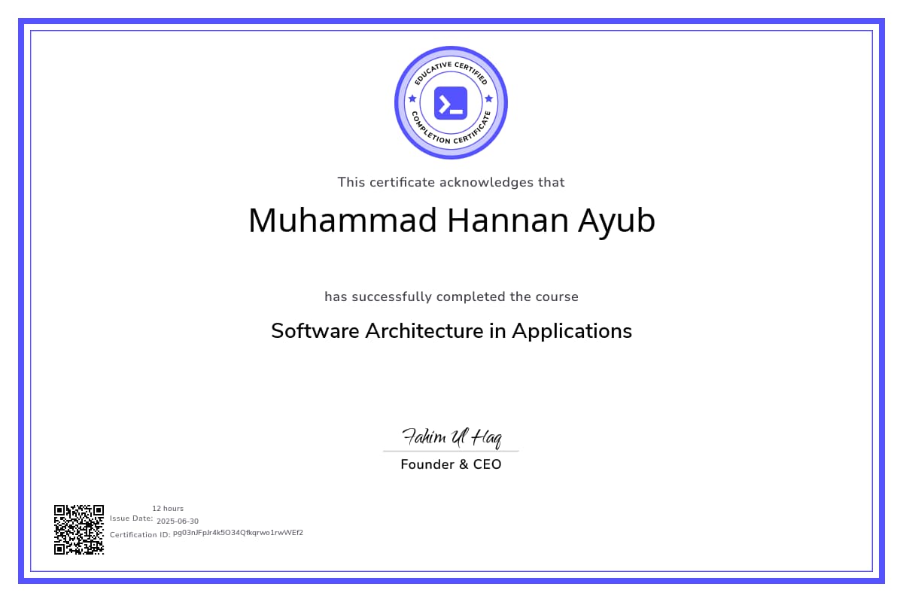Click the thick purple border at the top of the certificate
Screen dimensions: 903x602
coord(451,22)
